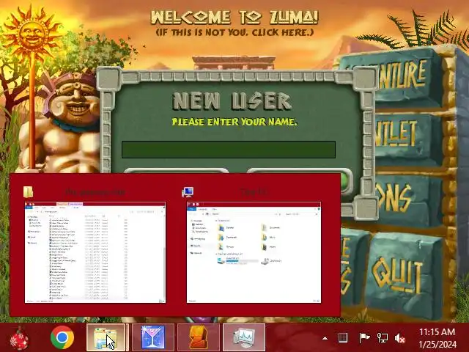Open the system monitor taskbar icon
Screen dimensions: 469x352
pos(244,337)
